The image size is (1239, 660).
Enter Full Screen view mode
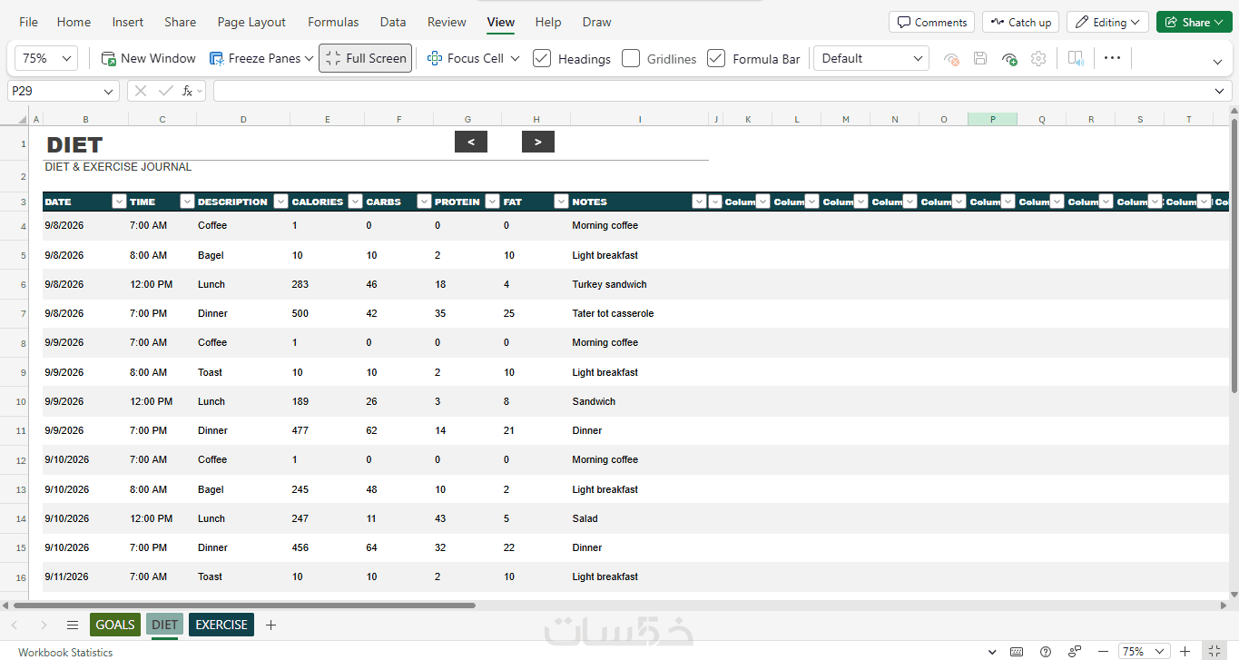point(365,58)
